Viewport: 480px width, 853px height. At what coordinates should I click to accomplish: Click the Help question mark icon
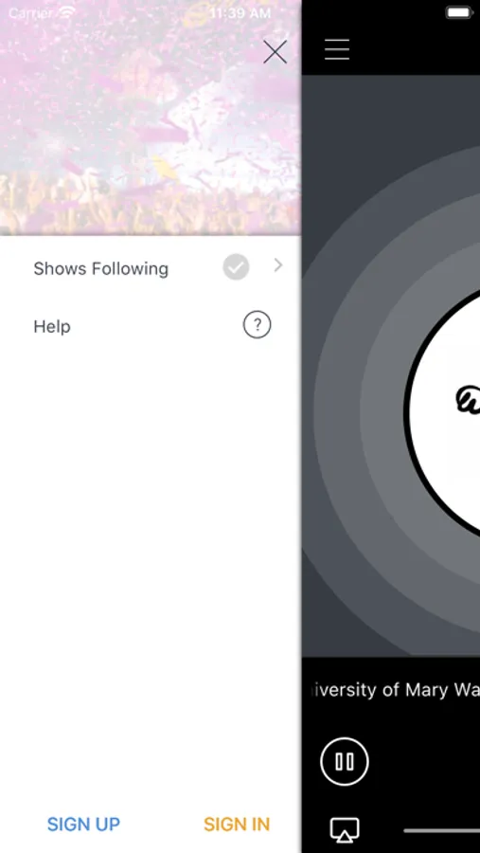257,325
